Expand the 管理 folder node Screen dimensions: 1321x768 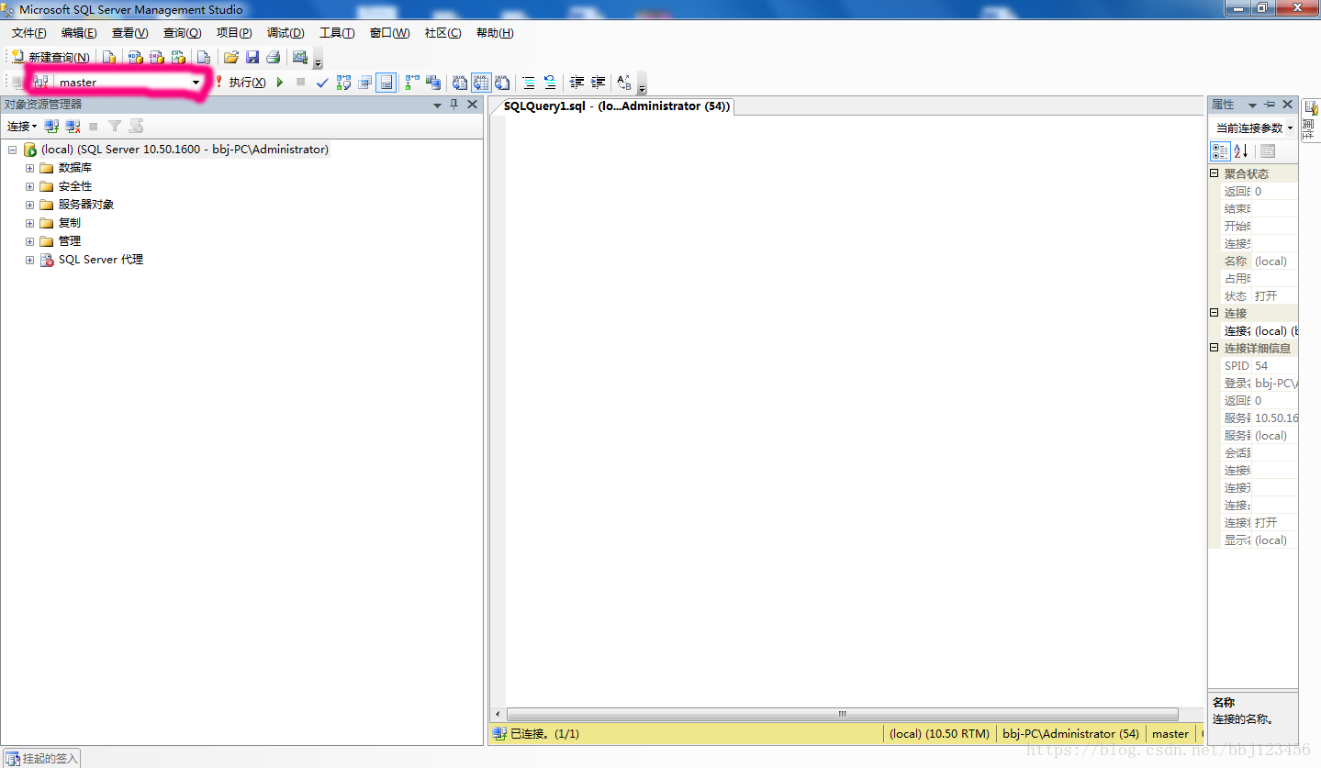(29, 241)
